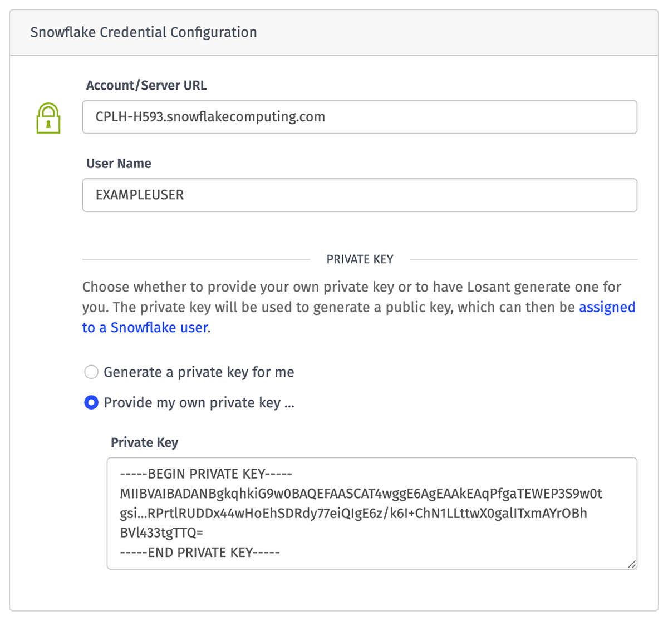Click into the Account/Server URL field
The width and height of the screenshot is (668, 621).
[x=360, y=117]
